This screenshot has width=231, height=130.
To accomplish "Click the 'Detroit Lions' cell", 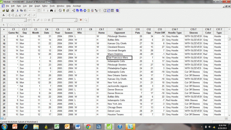I will [x=119, y=111].
